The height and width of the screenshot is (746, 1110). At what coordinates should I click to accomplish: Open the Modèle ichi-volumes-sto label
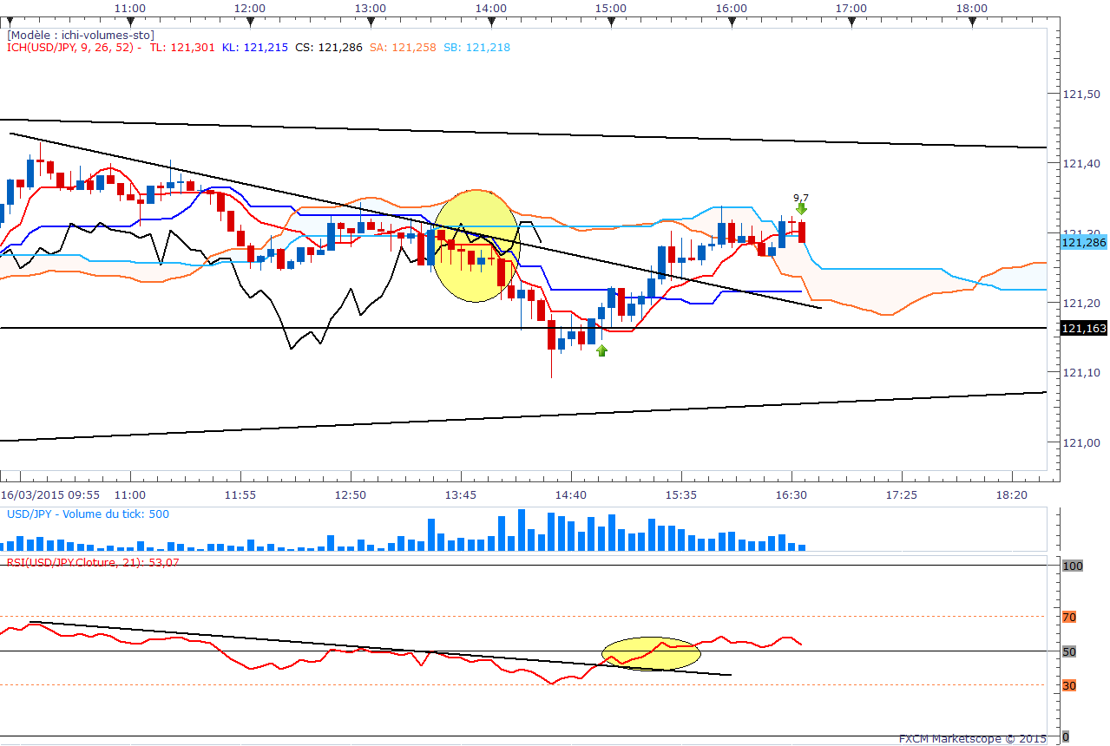[81, 35]
